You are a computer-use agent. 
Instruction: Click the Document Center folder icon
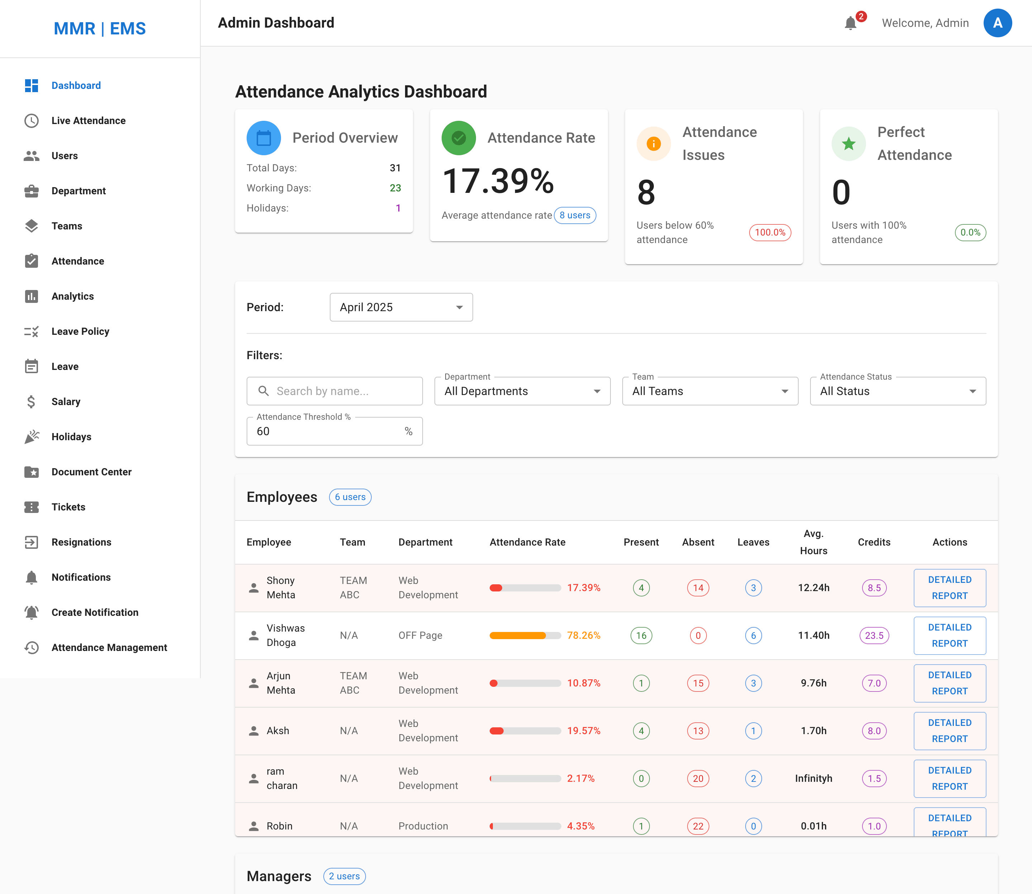(32, 472)
